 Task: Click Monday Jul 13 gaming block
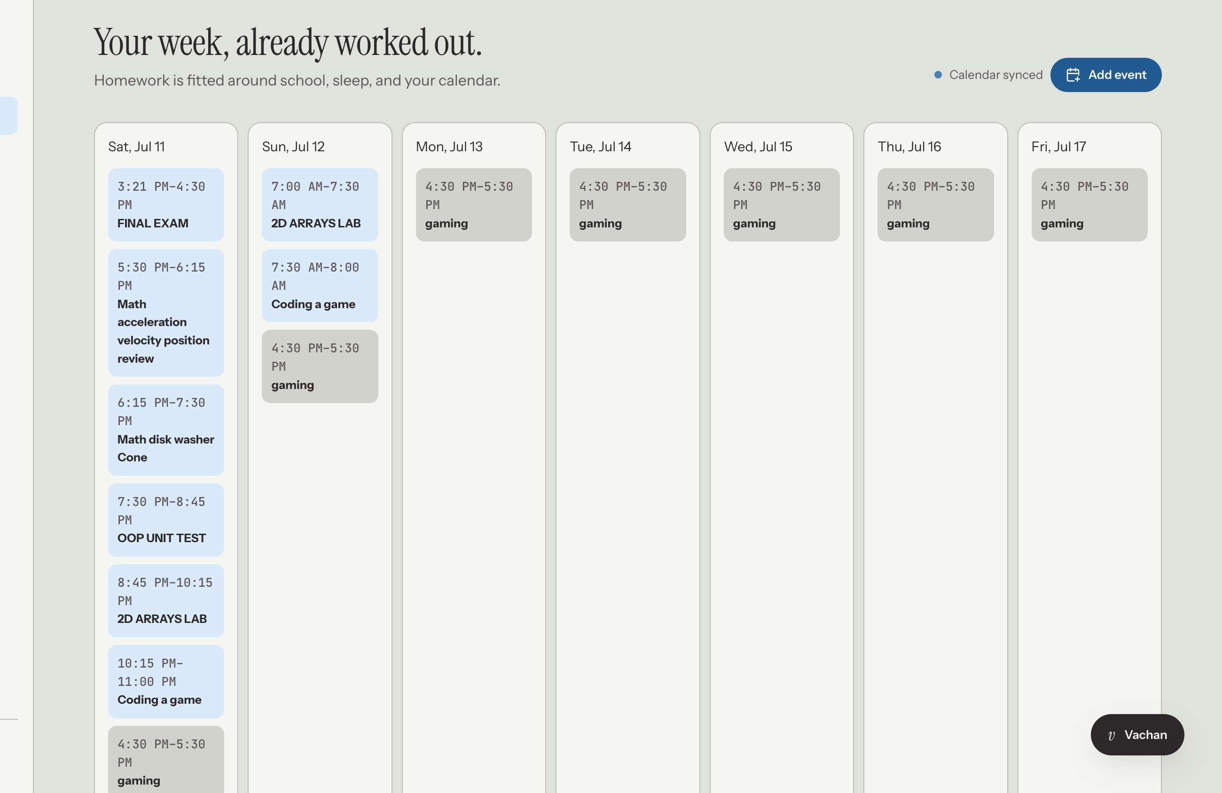click(473, 205)
